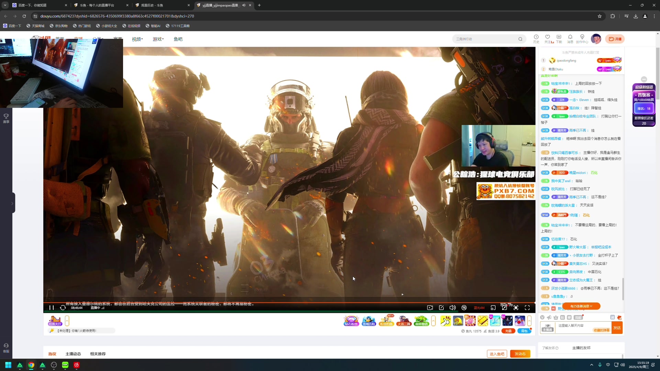Select the gold bar gift icon
Viewport: 660px width, 371px height.
(483, 321)
